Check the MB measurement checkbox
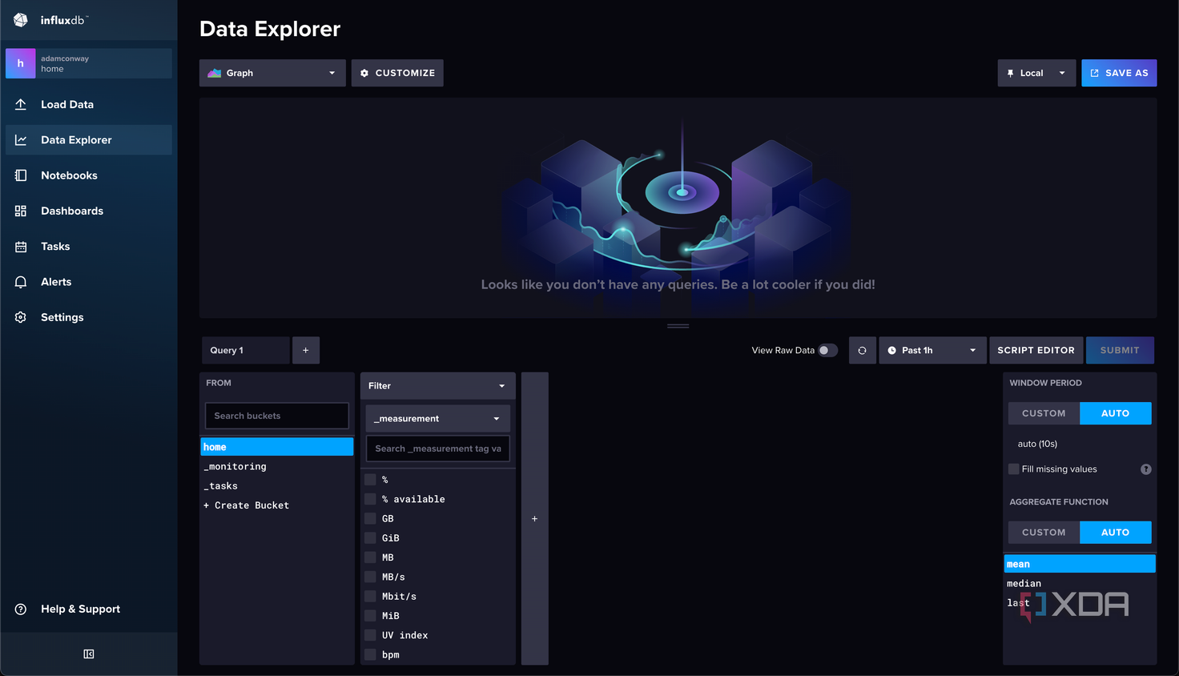Viewport: 1179px width, 676px height. 370,557
